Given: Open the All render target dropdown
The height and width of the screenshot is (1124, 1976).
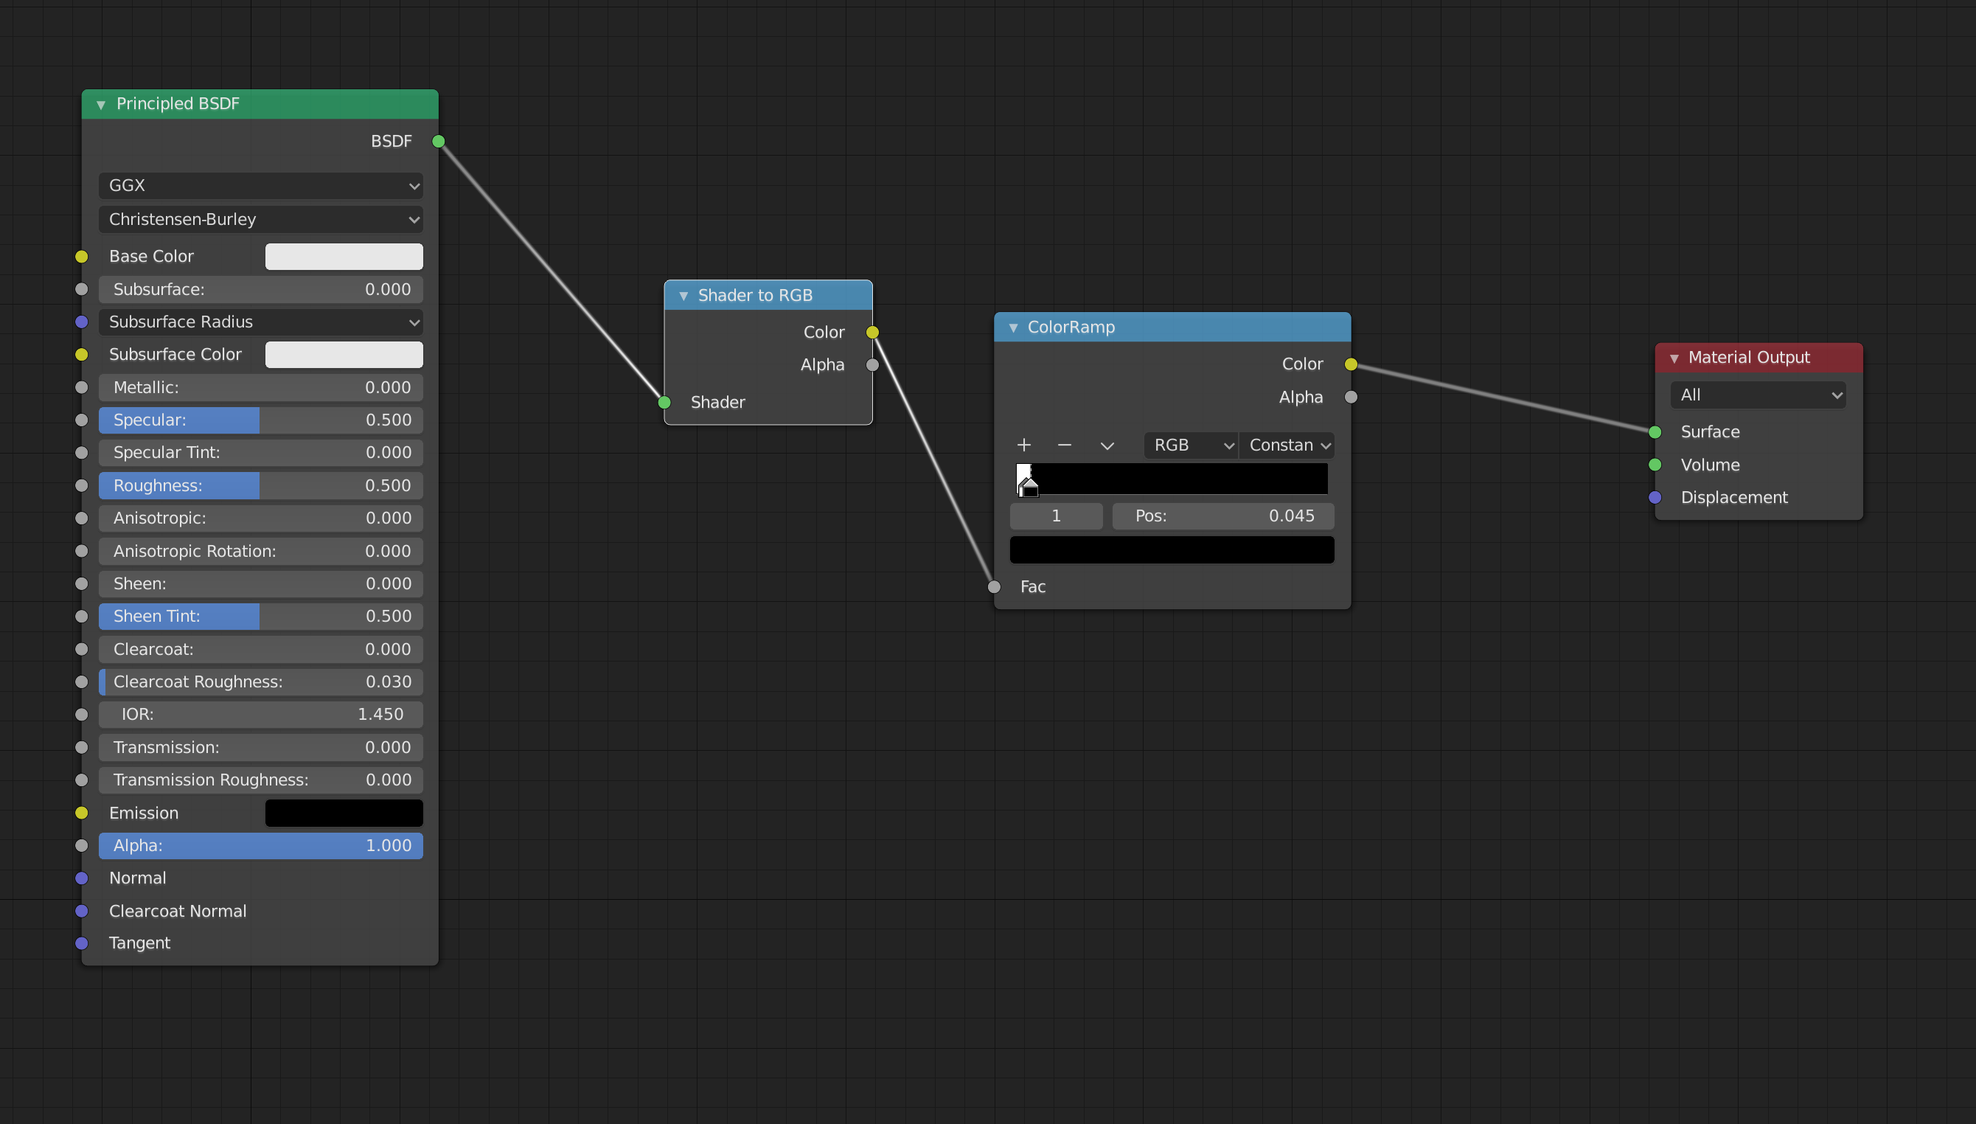Looking at the screenshot, I should click(1757, 395).
